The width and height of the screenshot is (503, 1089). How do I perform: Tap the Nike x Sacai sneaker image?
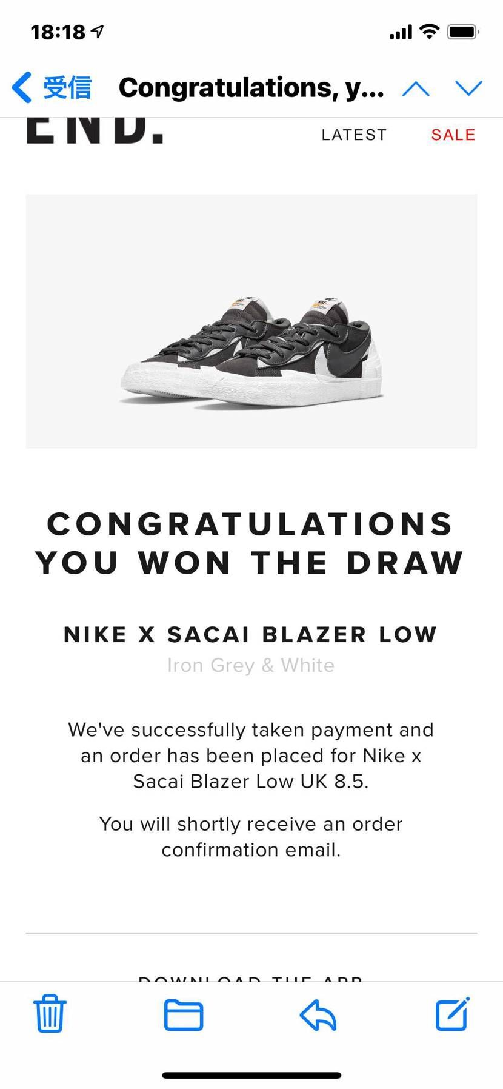pos(252,350)
